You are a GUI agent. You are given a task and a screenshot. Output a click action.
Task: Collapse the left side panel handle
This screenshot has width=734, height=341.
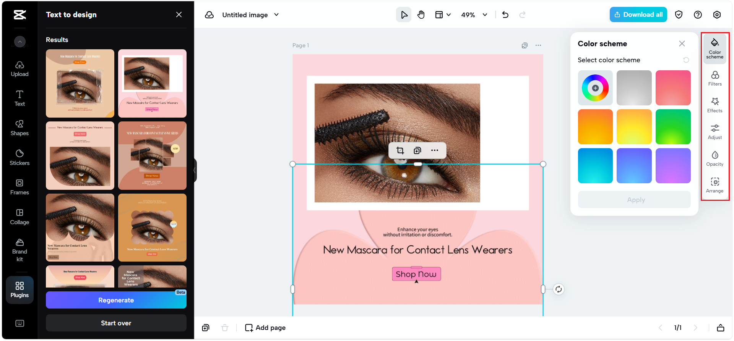point(195,170)
